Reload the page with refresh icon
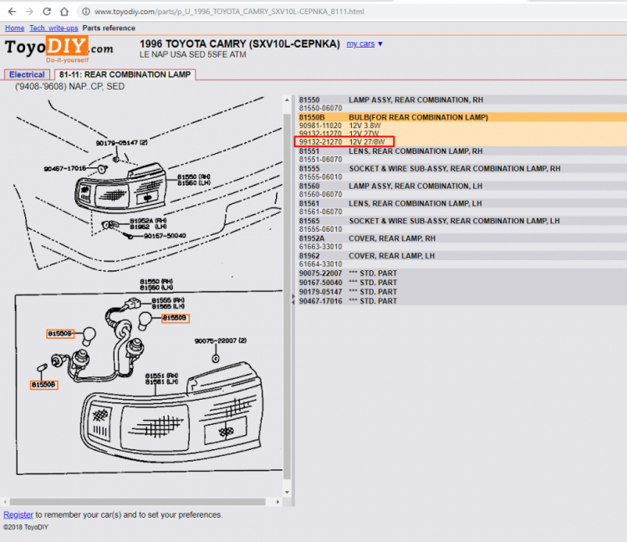Image resolution: width=627 pixels, height=542 pixels. coord(47,12)
